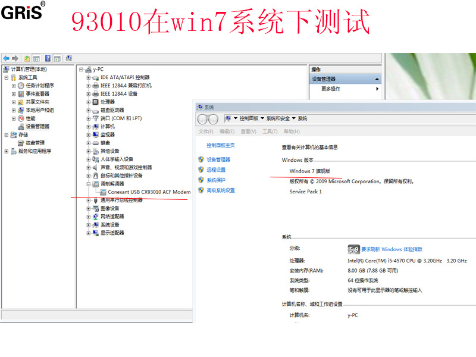Click the 控制面板 breadcrumb in address bar
476x357 pixels.
[249, 118]
